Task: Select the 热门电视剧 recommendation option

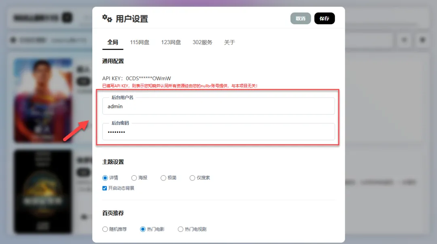Action: pos(180,229)
